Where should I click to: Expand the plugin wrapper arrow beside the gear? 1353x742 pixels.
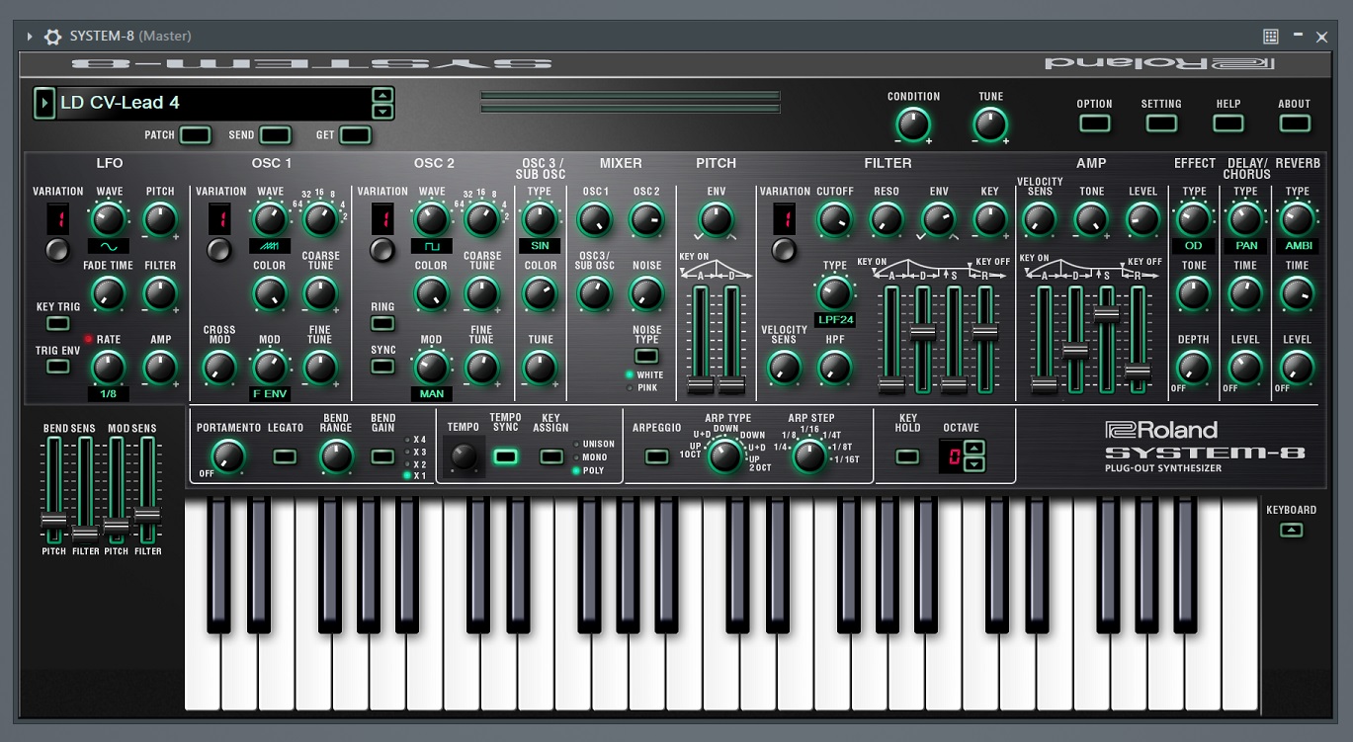30,37
